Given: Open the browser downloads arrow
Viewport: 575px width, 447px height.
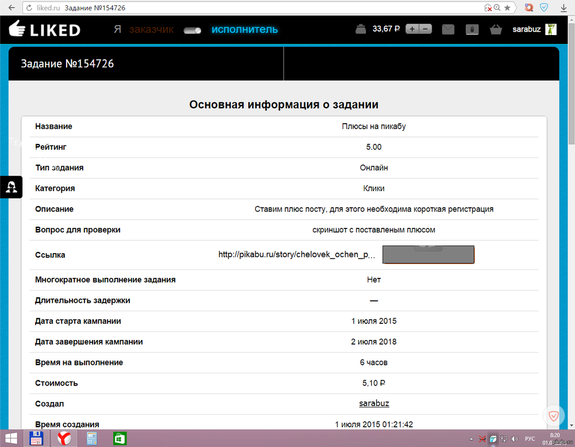Looking at the screenshot, I should click(x=562, y=8).
